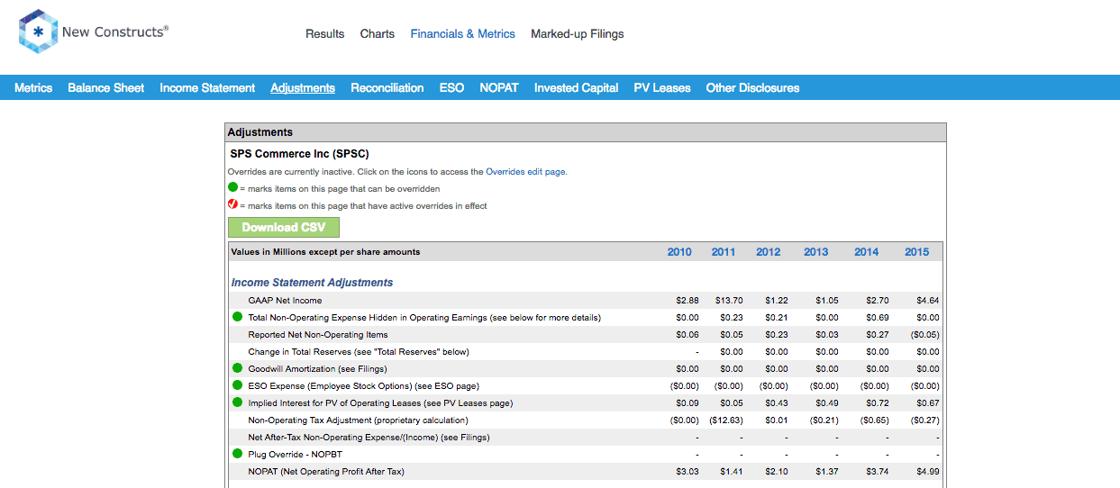Click the 2013 column header link

pyautogui.click(x=816, y=252)
